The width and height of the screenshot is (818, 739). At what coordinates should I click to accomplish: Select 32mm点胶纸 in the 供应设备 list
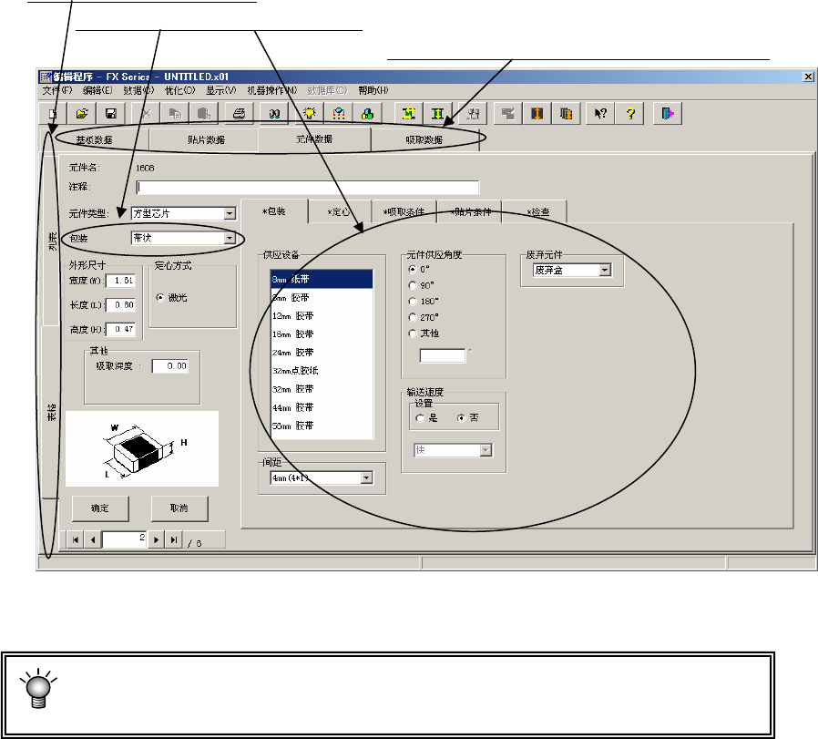322,371
